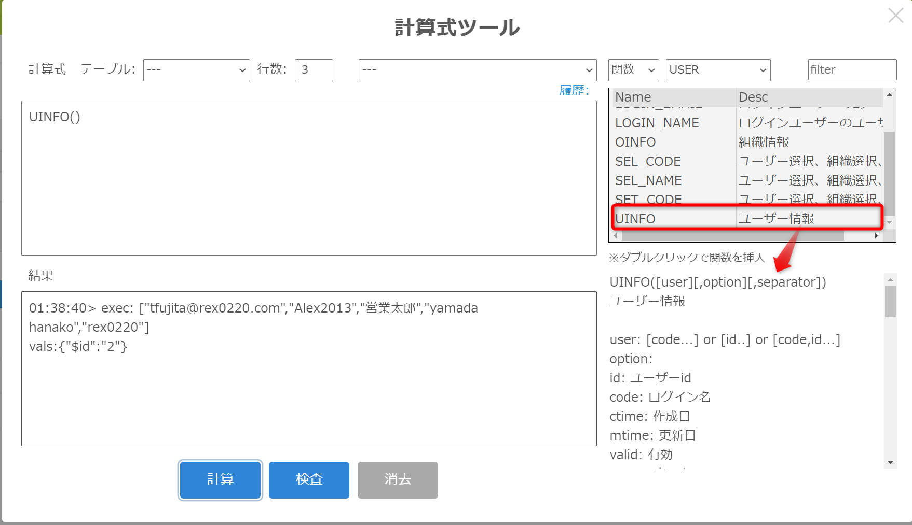Click the Desc column header

[810, 97]
